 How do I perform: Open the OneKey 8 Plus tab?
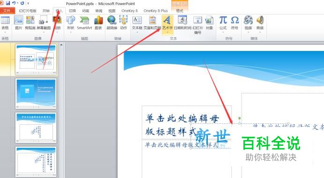pyautogui.click(x=155, y=11)
